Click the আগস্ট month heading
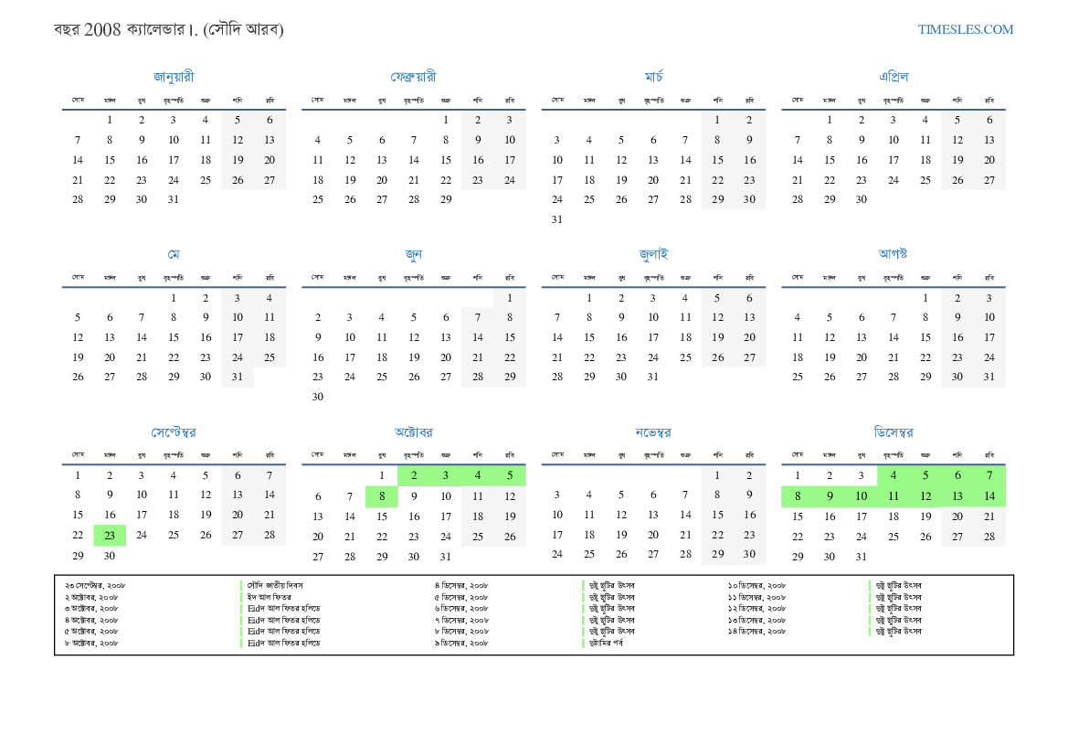This screenshot has width=1068, height=756. [893, 253]
